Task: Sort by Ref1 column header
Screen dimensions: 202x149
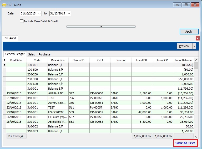Action: tap(100, 60)
